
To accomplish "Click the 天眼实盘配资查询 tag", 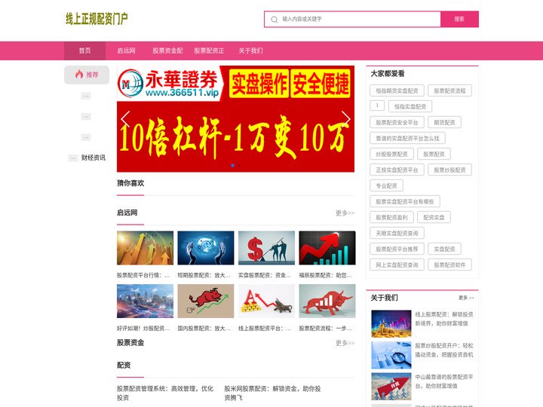I will click(x=397, y=233).
